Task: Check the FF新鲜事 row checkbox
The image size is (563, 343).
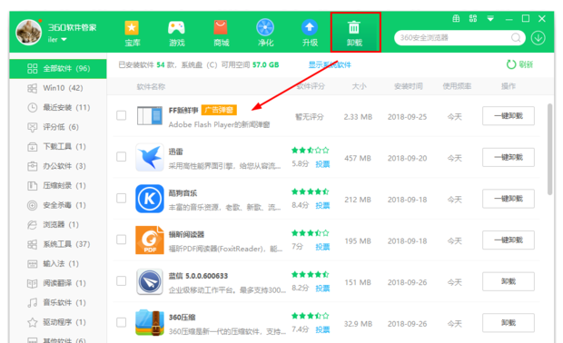Action: 122,115
